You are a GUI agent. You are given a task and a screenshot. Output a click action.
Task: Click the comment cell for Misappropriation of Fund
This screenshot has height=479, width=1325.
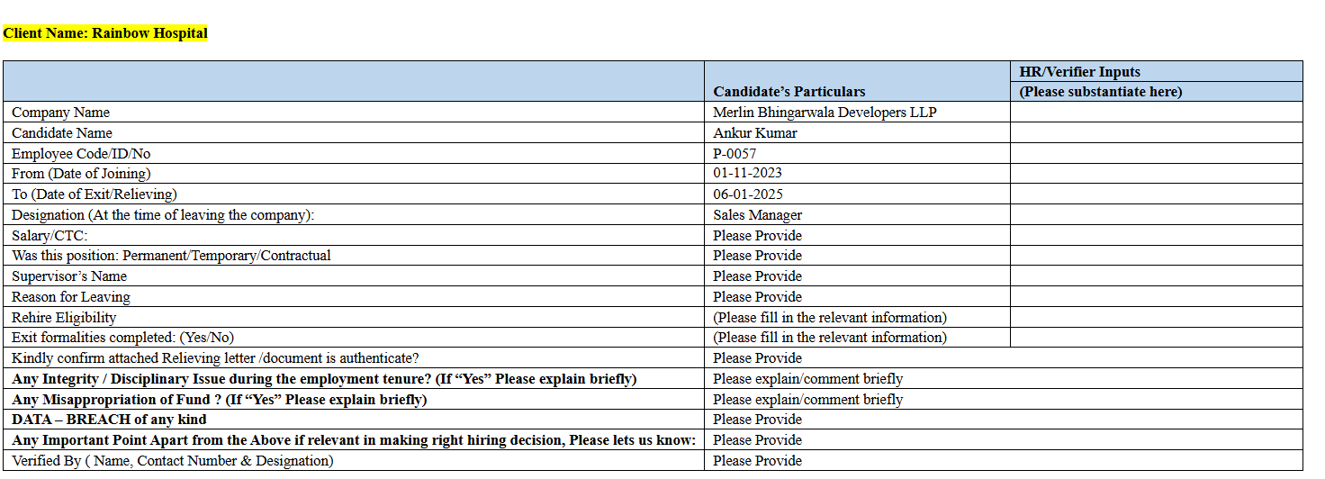[807, 400]
